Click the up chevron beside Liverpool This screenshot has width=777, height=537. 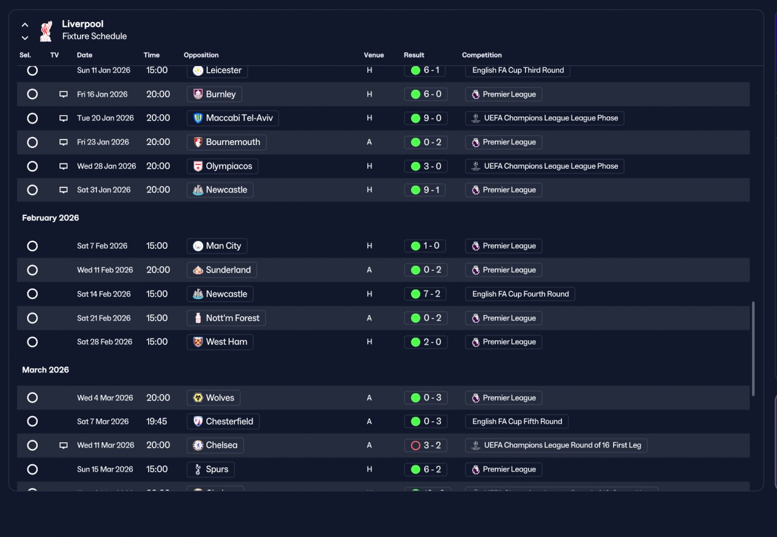click(x=25, y=25)
